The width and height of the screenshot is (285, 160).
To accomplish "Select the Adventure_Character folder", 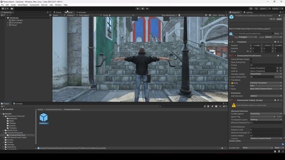I will (x=16, y=116).
